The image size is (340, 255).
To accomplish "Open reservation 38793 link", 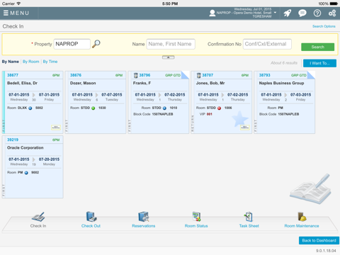I will (265, 75).
